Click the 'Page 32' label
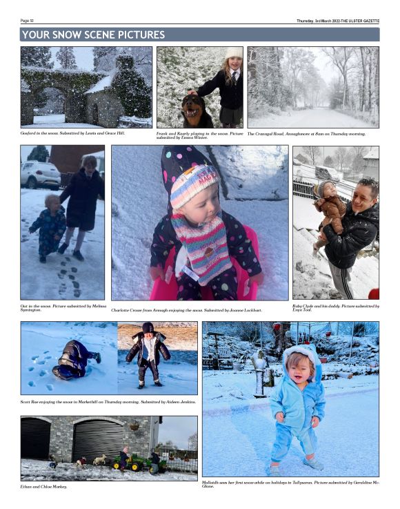Viewport: 400px width, 509px height. [27, 21]
